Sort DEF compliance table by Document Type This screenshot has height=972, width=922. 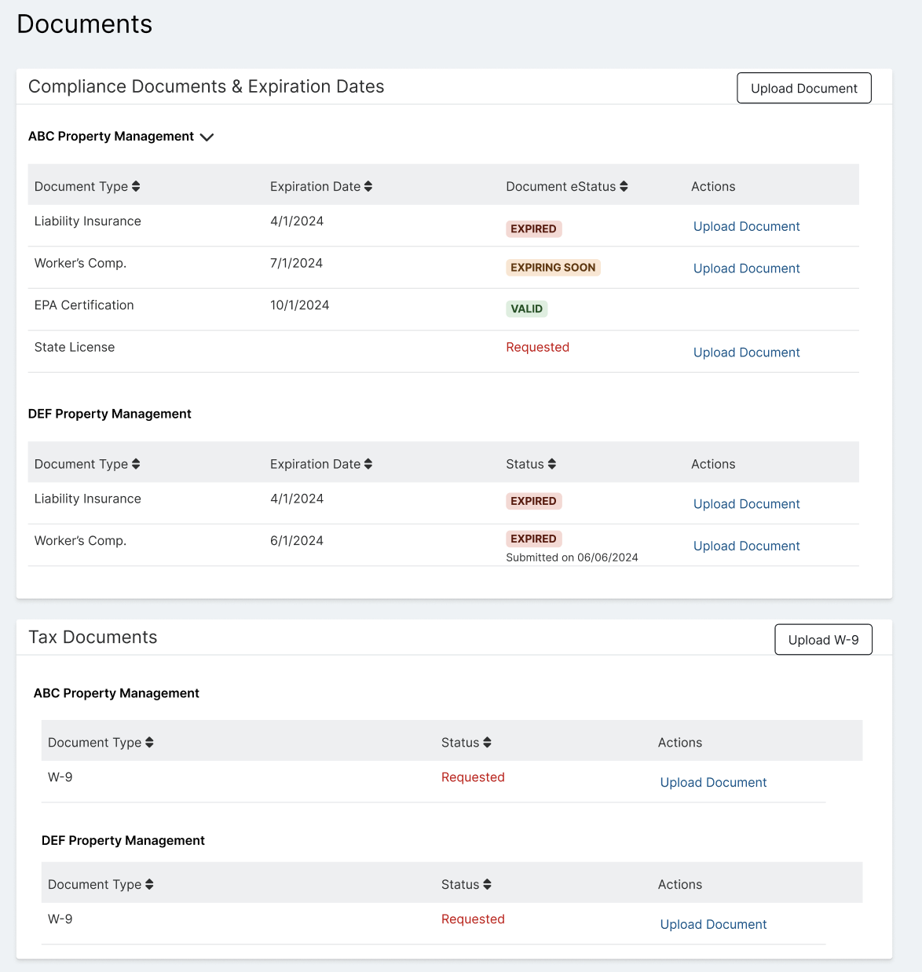coord(136,464)
